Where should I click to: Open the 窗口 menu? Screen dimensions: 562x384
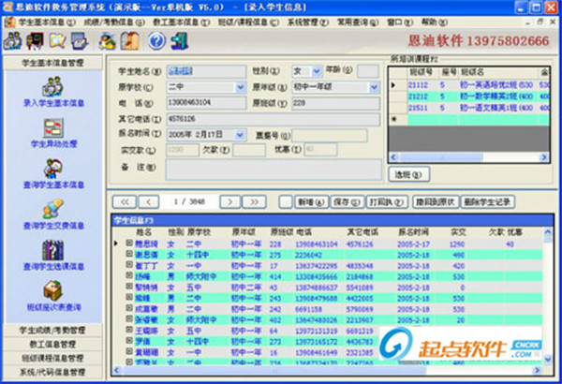click(x=400, y=22)
